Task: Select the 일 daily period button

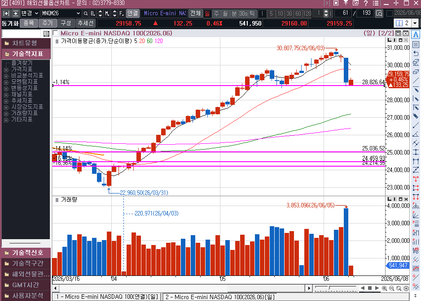Action: [x=207, y=13]
